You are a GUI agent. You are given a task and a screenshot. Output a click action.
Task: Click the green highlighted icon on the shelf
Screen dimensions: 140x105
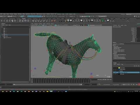(103, 20)
